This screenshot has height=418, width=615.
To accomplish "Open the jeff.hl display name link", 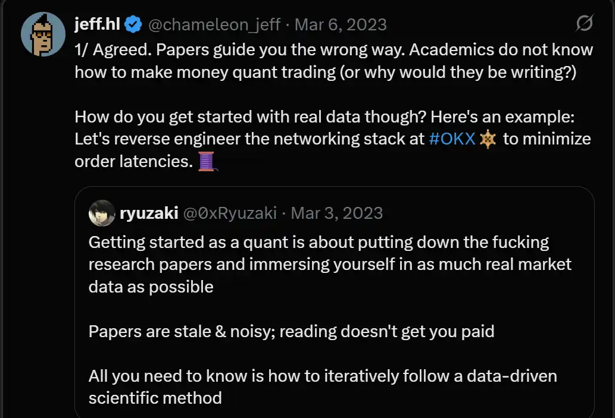I will pyautogui.click(x=98, y=24).
